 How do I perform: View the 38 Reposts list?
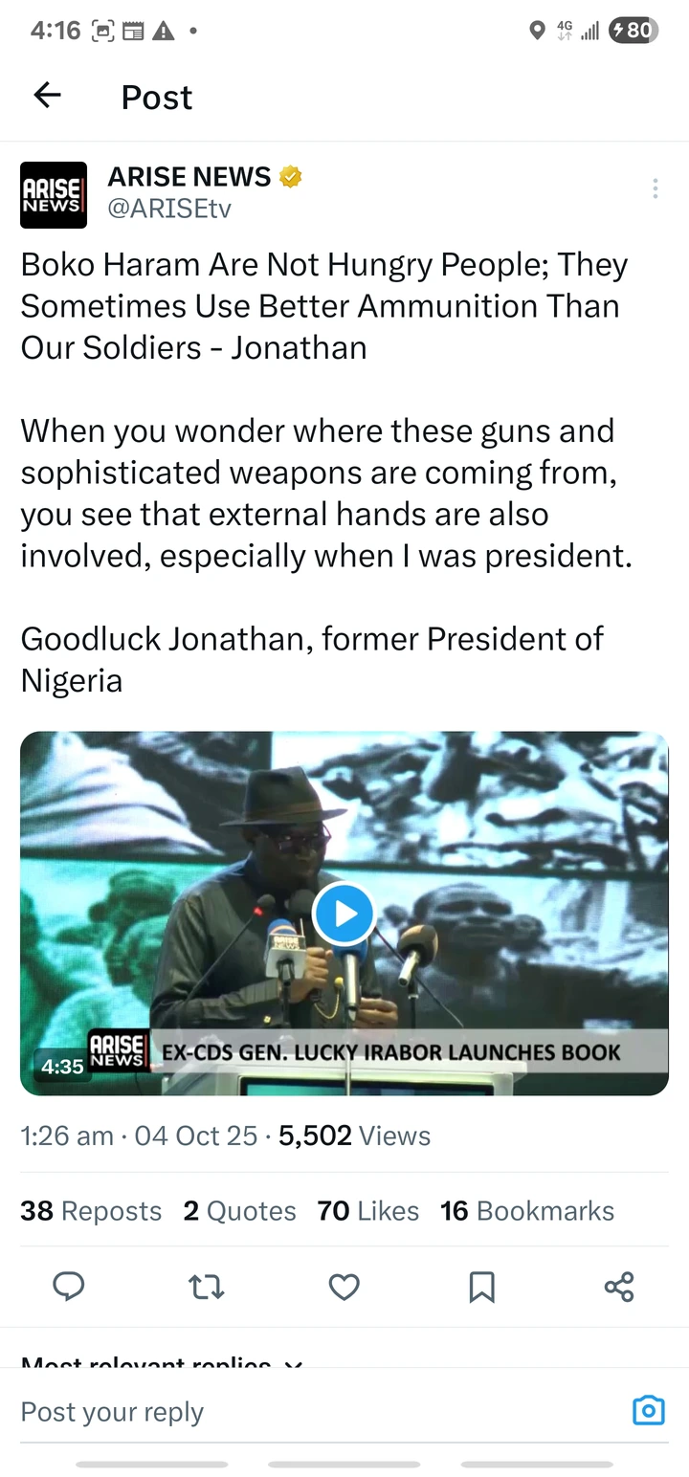[x=91, y=1211]
